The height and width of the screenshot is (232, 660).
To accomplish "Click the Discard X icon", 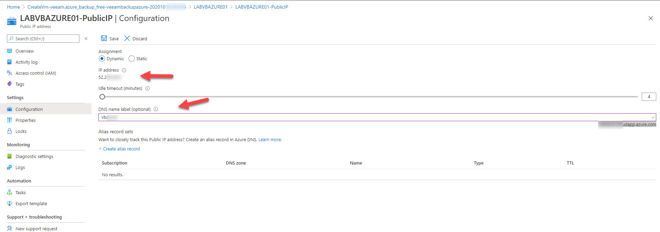I will coord(127,38).
